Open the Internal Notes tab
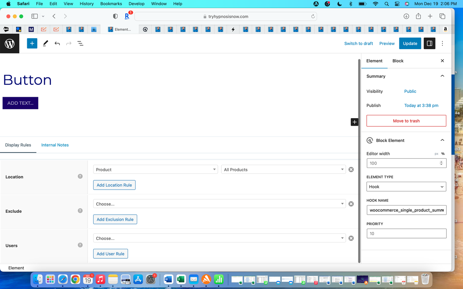Image resolution: width=463 pixels, height=289 pixels. [x=55, y=145]
